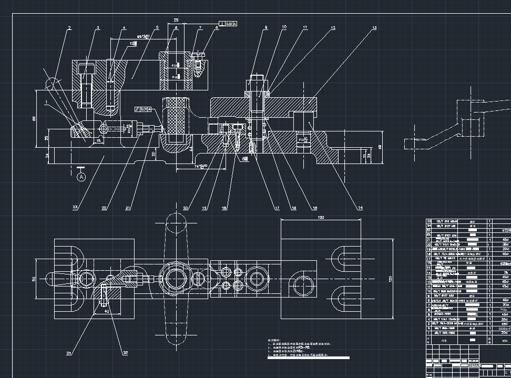
Task: Select part balloon number 10
Action: click(x=284, y=27)
